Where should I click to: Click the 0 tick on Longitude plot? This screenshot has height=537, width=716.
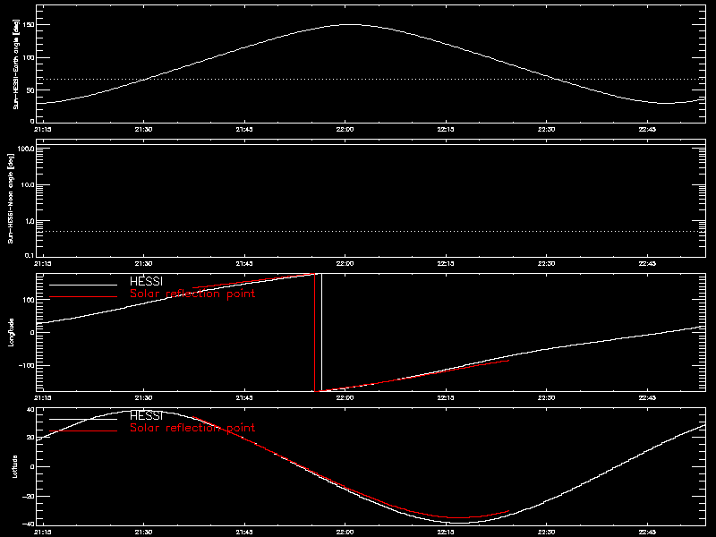tap(32, 333)
